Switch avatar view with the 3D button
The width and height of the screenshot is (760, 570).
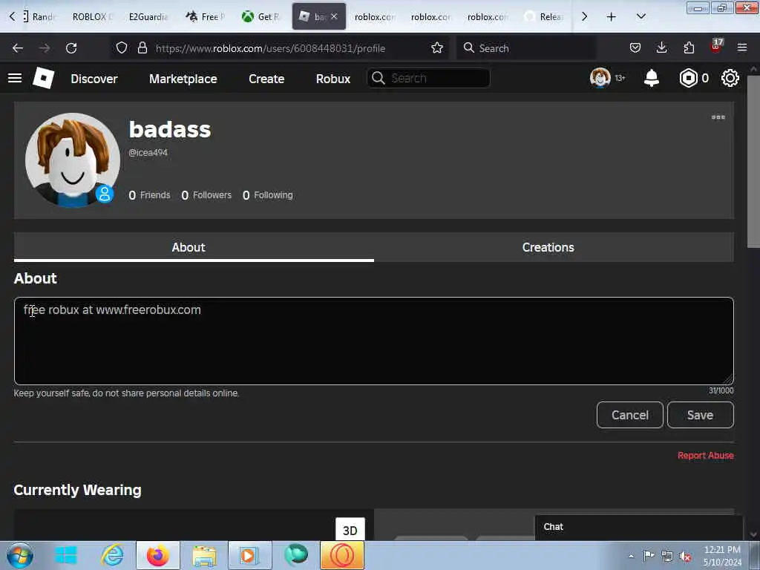point(350,530)
